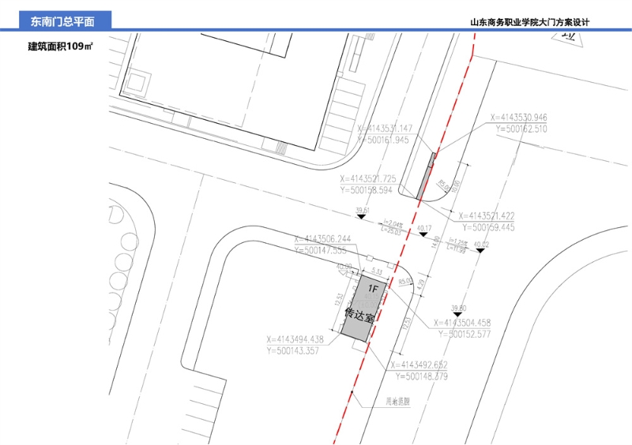This screenshot has height=445, width=632.
Task: Click coordinate label X=4143530.946
Action: (518, 118)
